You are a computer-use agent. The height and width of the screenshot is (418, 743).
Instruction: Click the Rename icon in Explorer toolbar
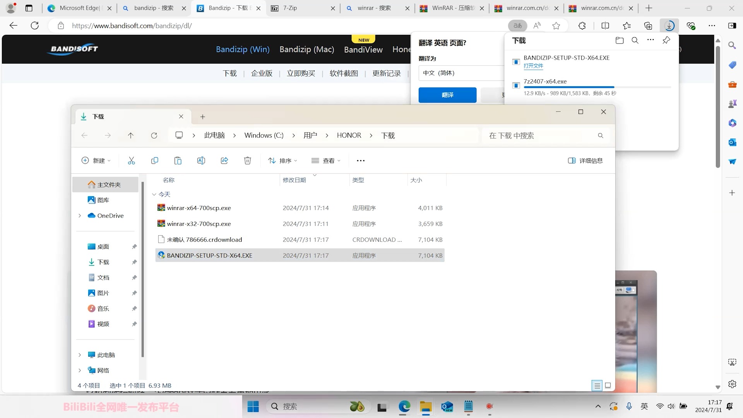201,161
